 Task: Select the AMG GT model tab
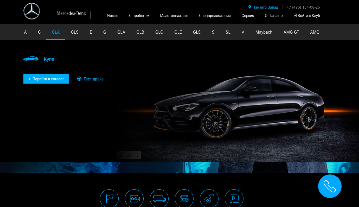(291, 32)
